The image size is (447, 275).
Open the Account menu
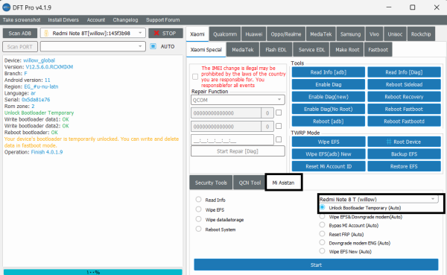(x=96, y=20)
